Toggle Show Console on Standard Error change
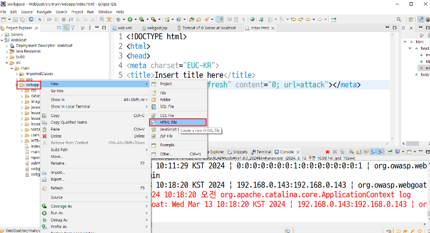 pos(380,152)
